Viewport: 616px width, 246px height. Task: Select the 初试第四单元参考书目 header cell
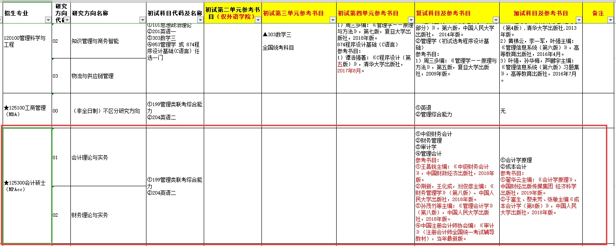click(x=376, y=13)
